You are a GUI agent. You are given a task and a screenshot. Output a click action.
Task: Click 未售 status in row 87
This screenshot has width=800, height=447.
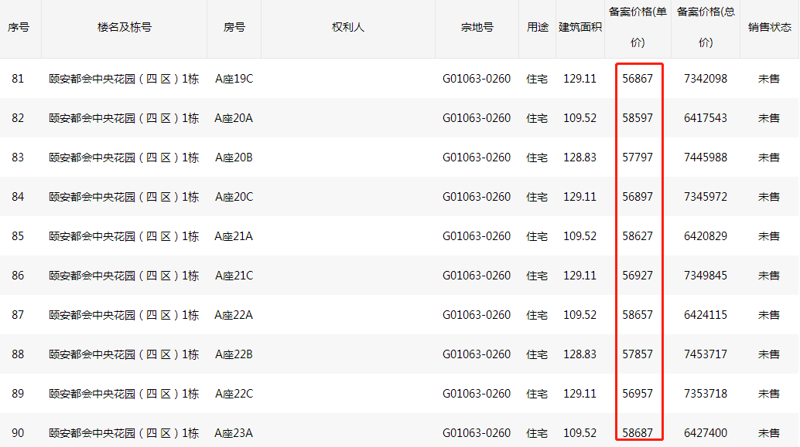[769, 315]
